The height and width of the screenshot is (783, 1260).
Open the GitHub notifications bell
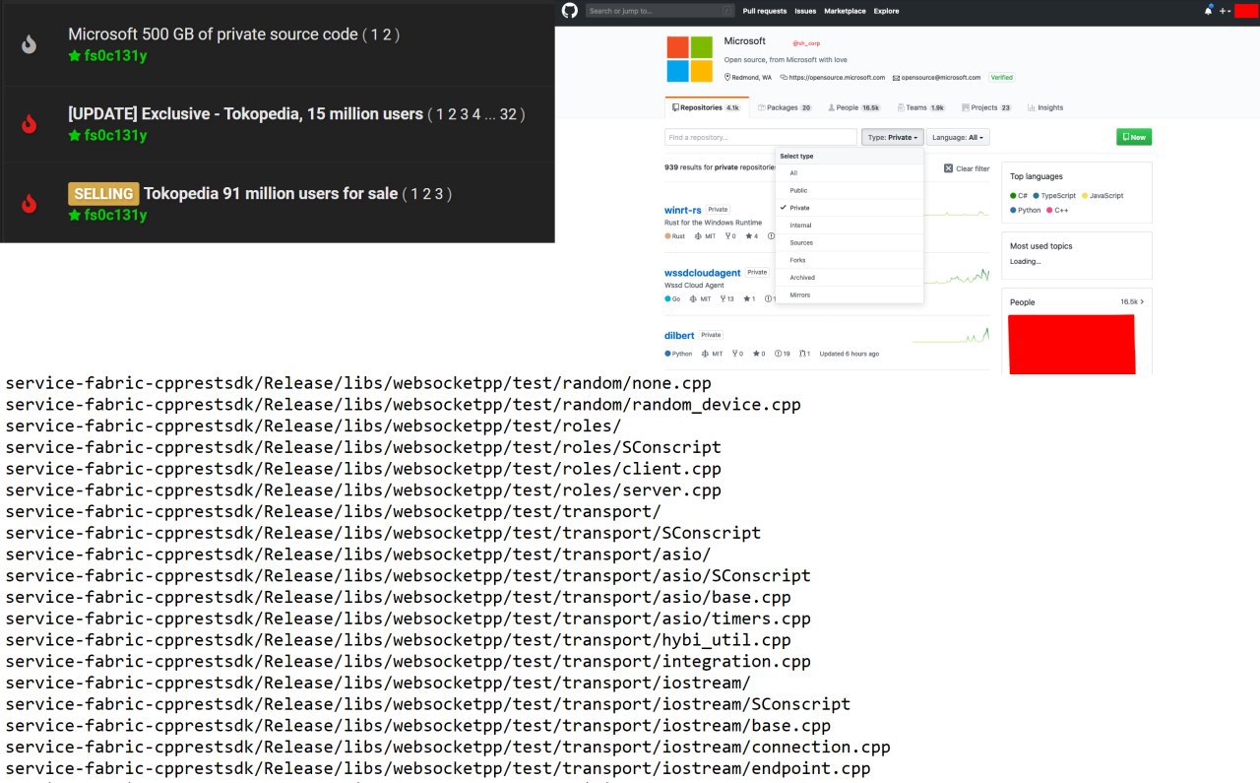(x=1208, y=11)
